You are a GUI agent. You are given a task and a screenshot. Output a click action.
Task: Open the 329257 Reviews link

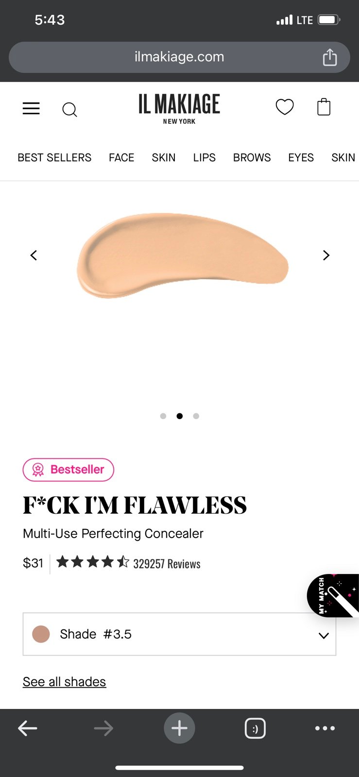[167, 564]
